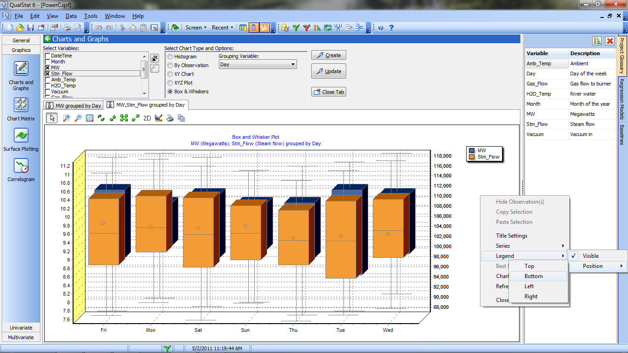Switch to the 'MW grouped by Day' tab

coord(74,106)
